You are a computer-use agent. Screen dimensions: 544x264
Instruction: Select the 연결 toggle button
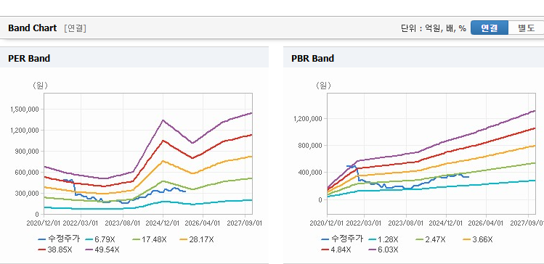pos(490,28)
